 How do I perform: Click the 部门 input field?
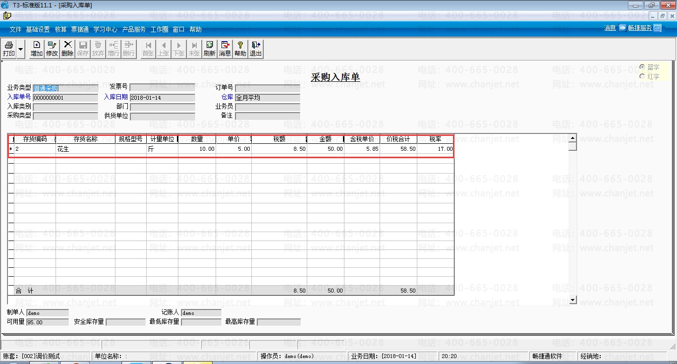click(163, 107)
